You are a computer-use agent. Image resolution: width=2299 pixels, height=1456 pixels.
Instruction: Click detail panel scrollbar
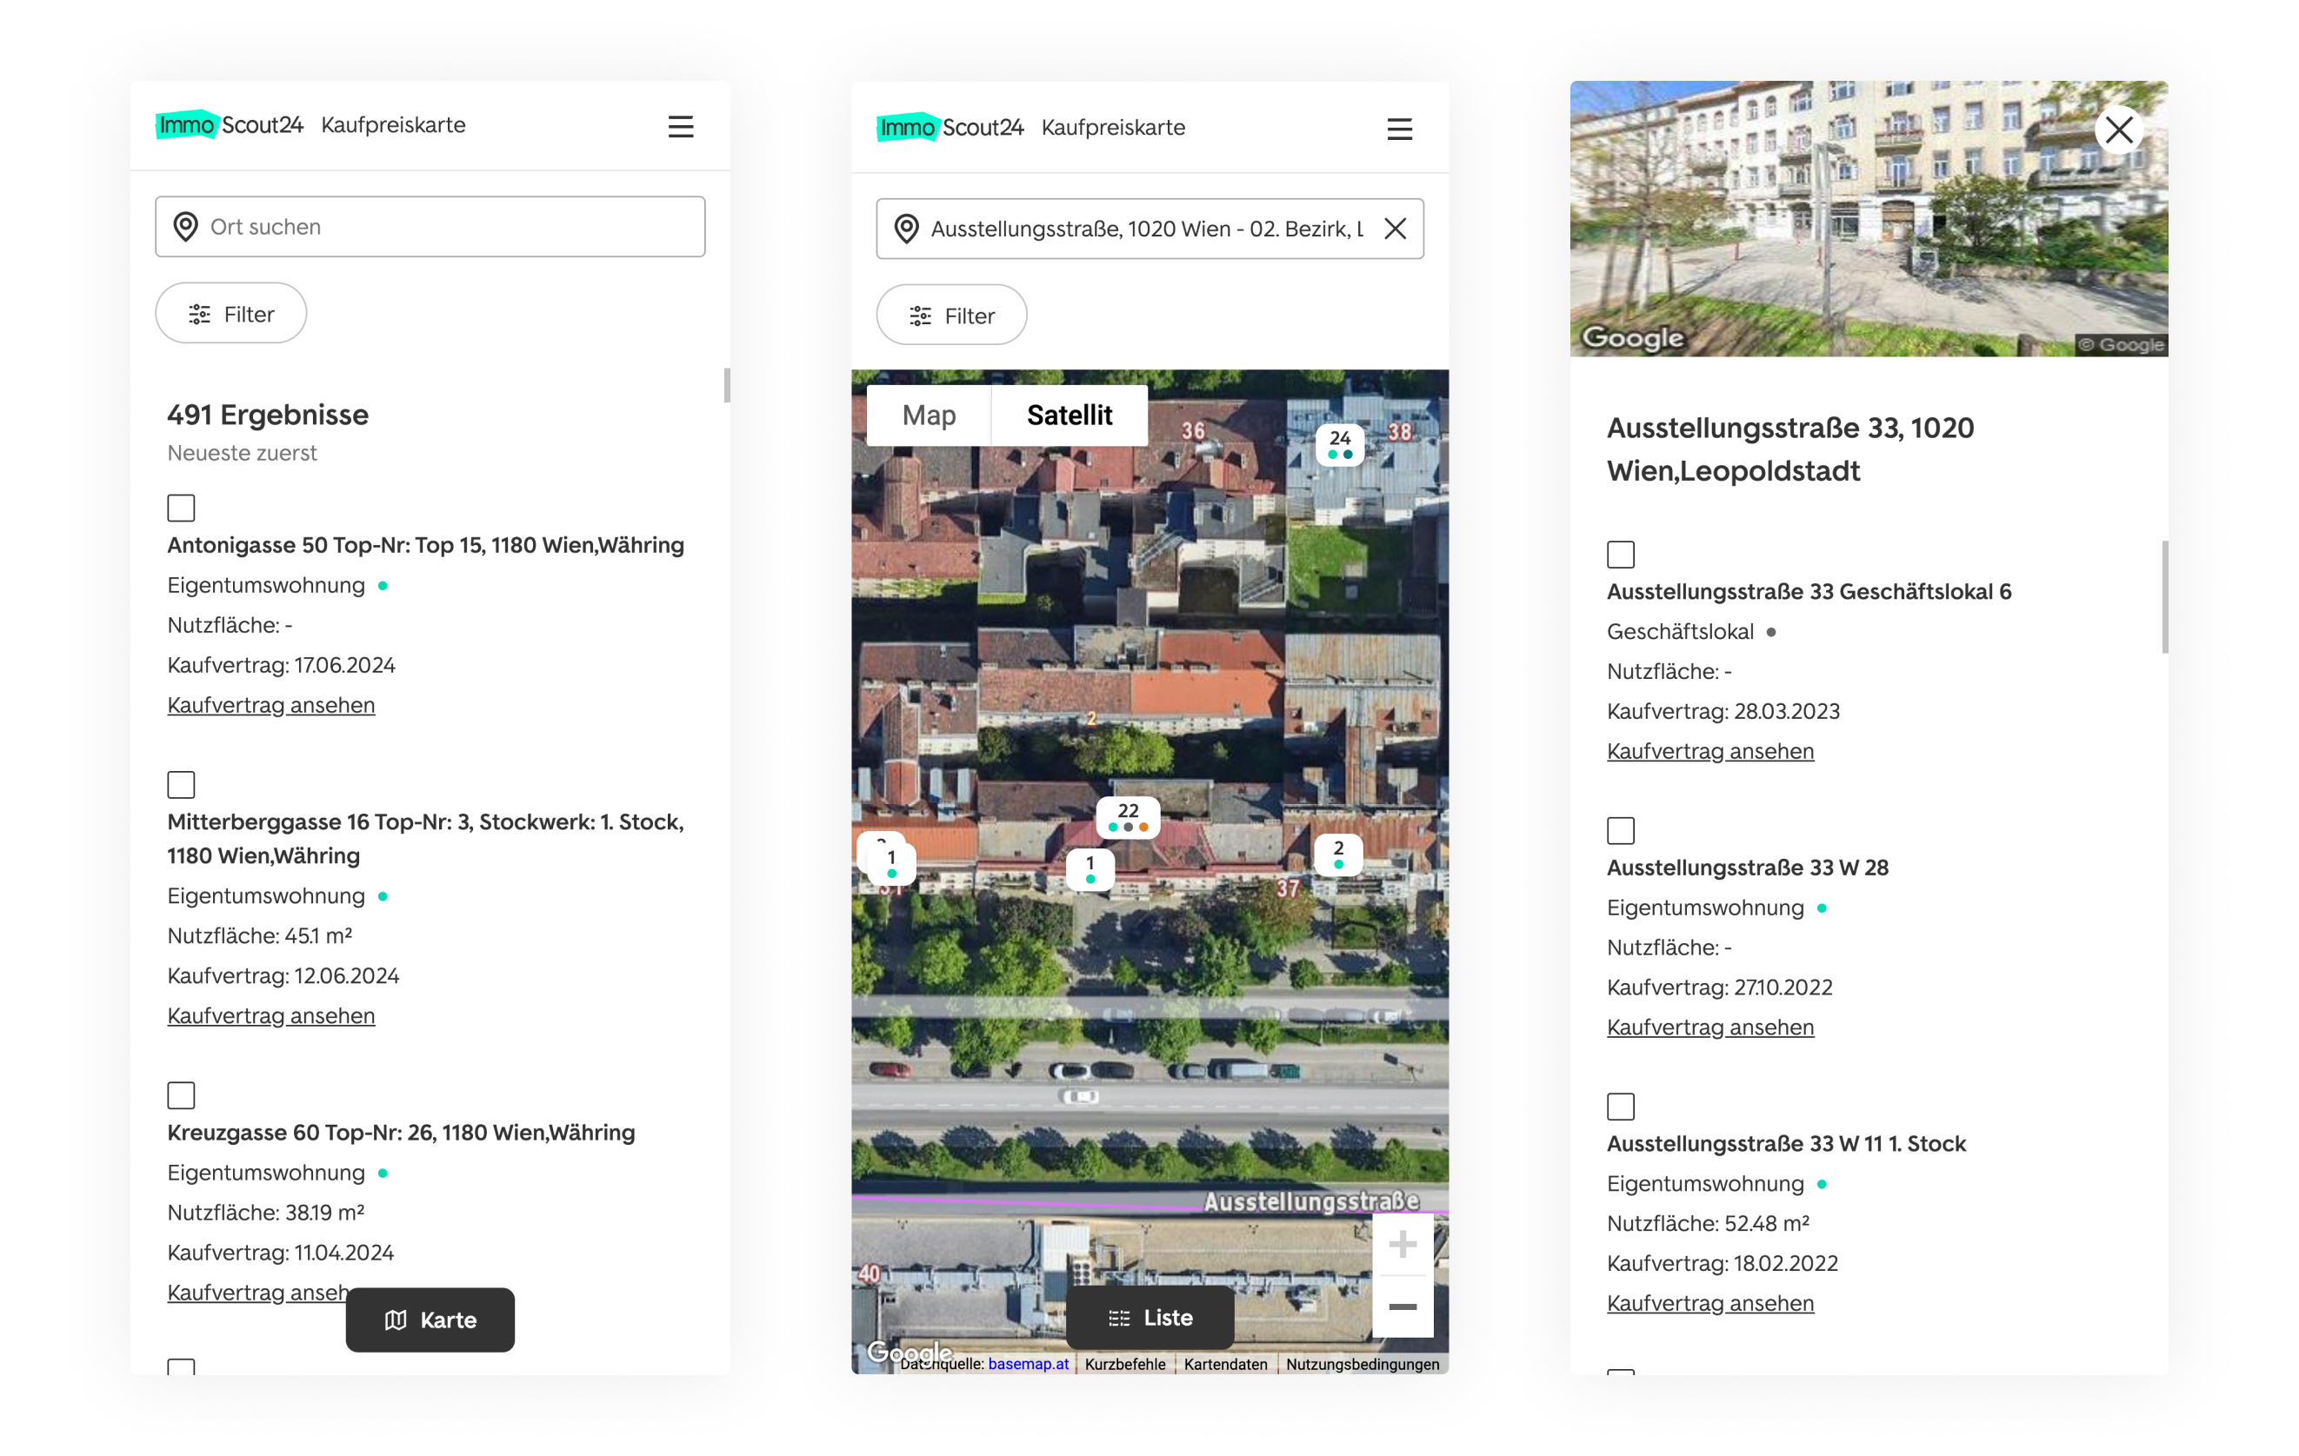[2165, 598]
